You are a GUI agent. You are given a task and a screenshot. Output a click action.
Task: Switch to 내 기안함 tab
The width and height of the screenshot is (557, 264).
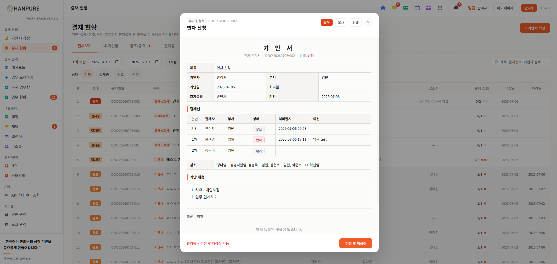point(111,46)
